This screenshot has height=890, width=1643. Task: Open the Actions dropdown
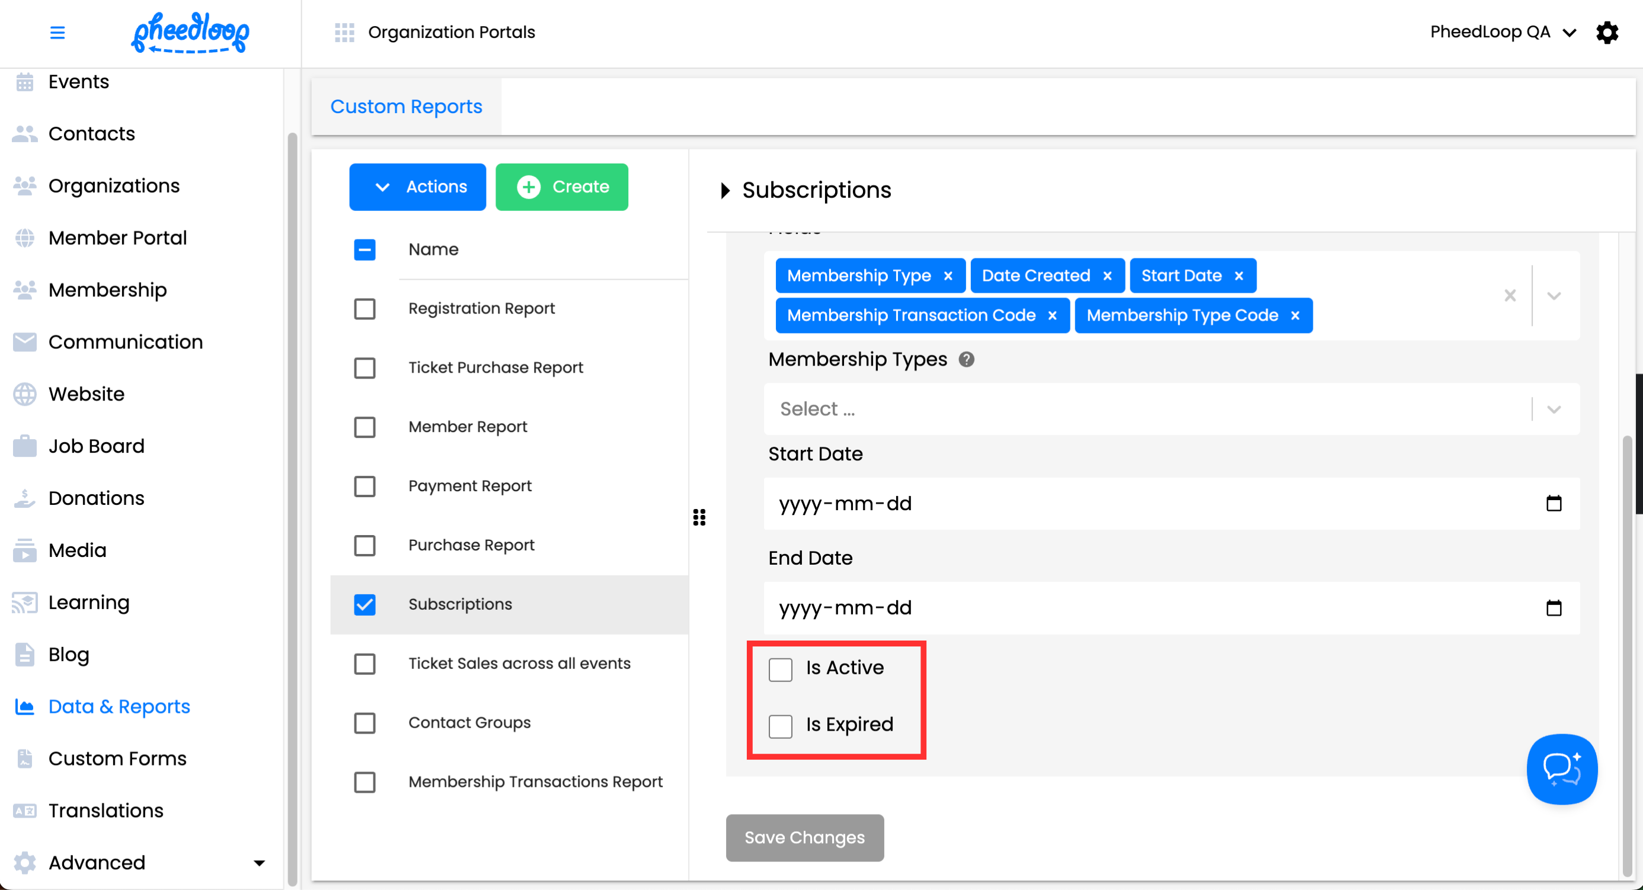tap(417, 187)
